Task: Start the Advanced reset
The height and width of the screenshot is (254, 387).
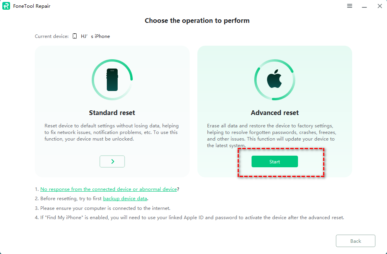Action: 275,161
